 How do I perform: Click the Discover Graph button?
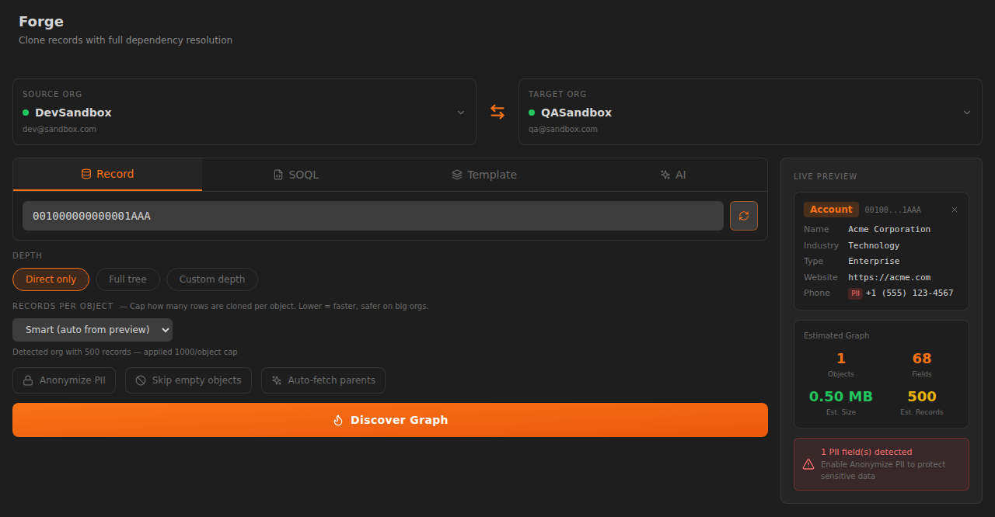(390, 420)
